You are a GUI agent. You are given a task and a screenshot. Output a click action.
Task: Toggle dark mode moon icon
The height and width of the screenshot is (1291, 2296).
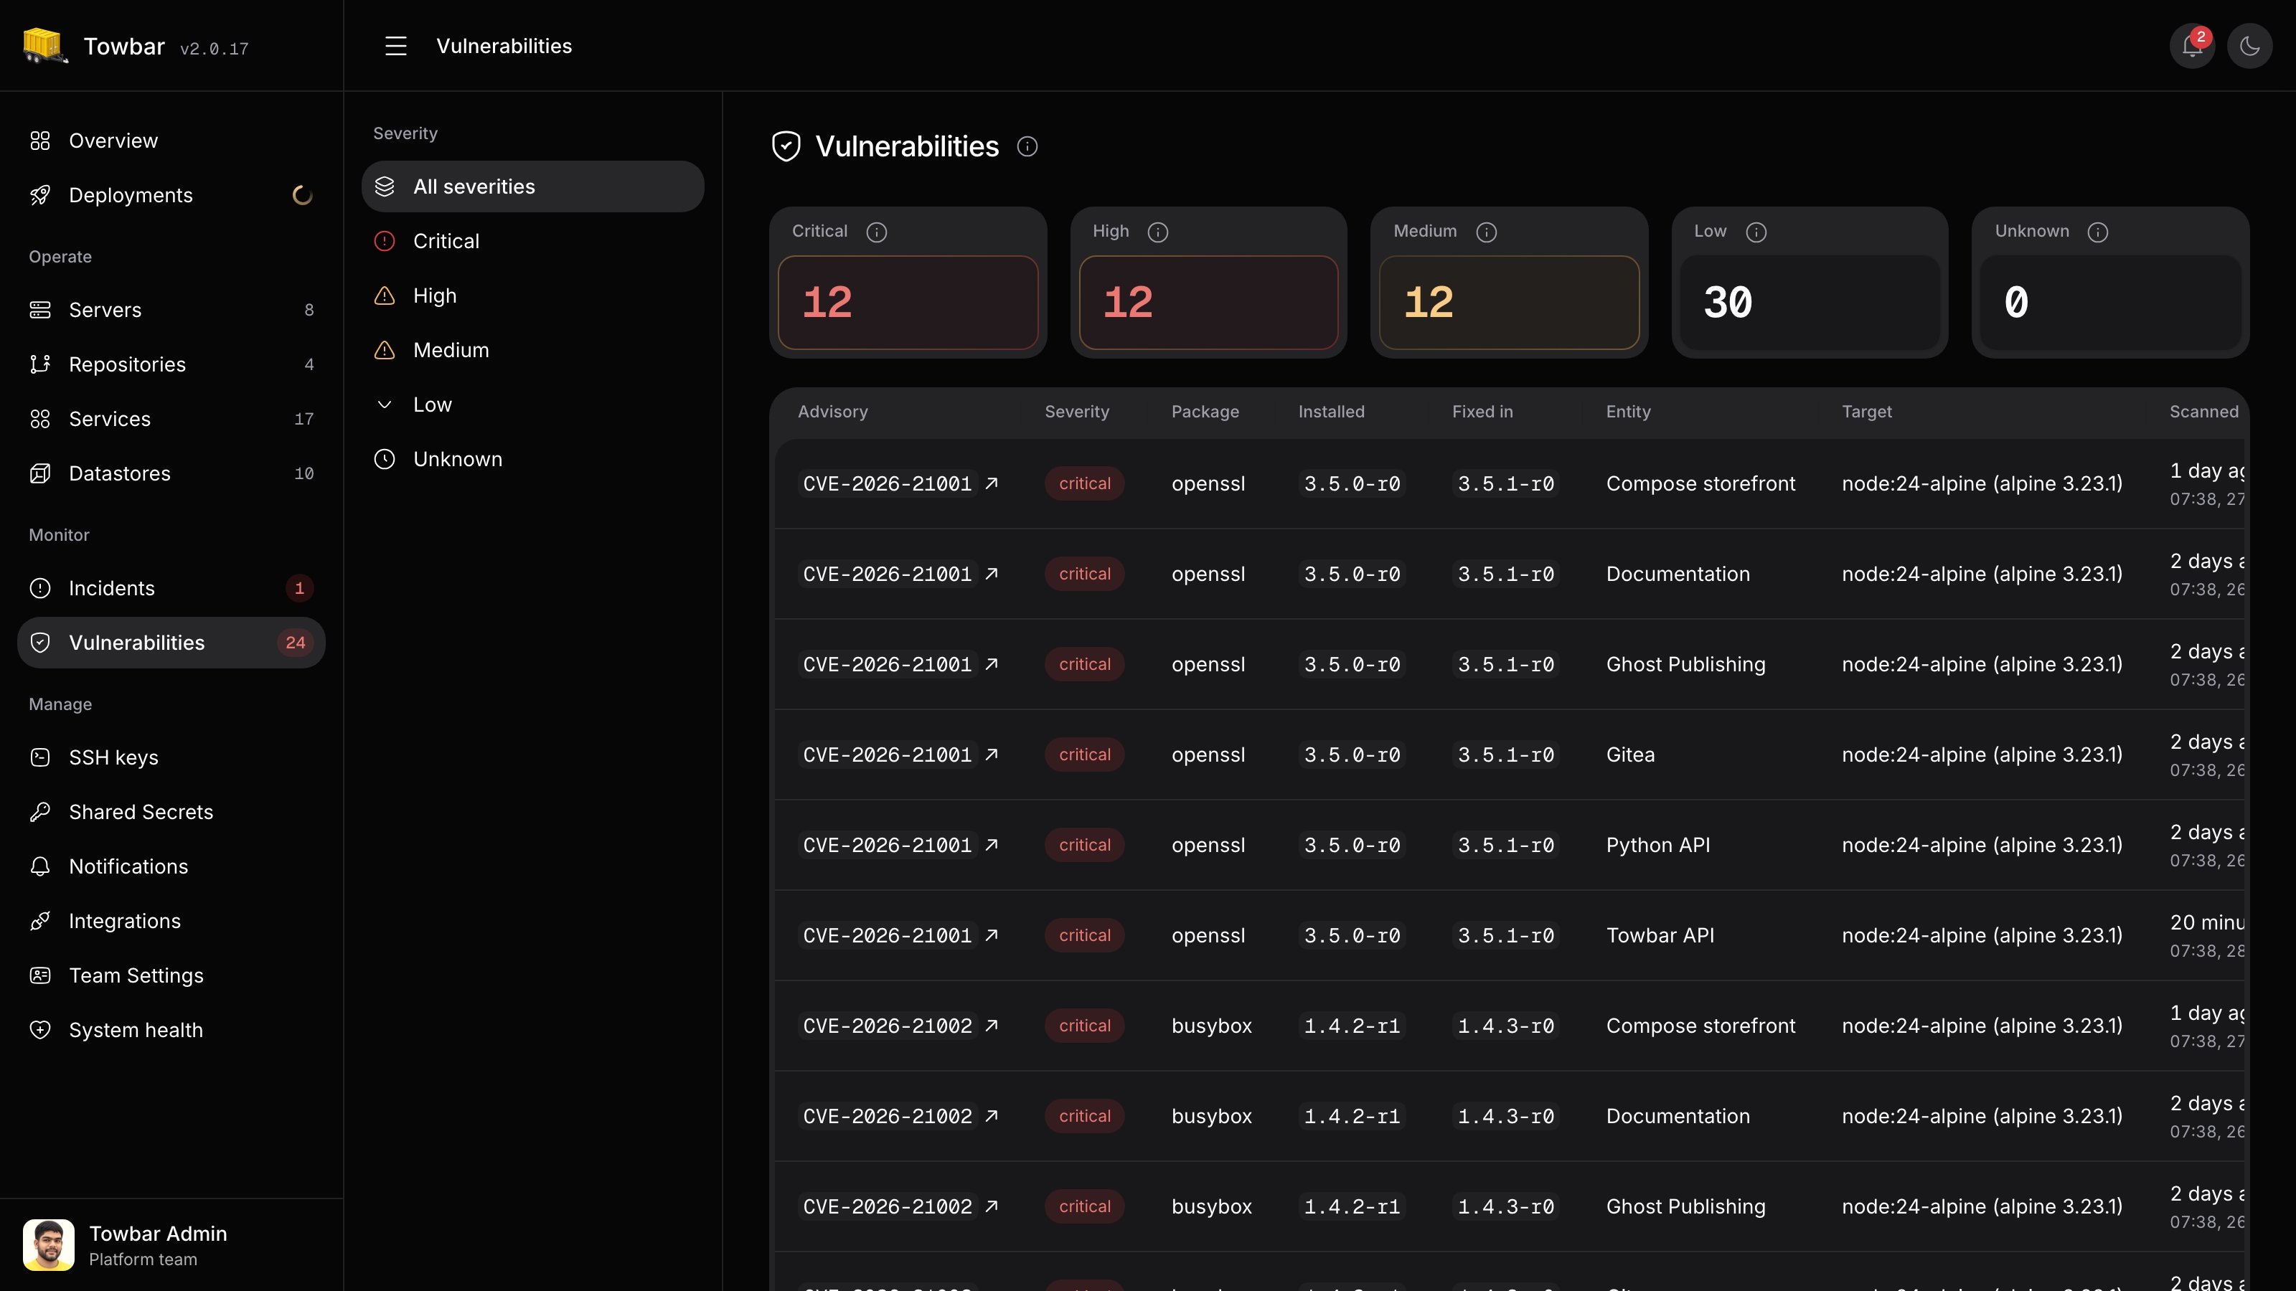(x=2249, y=47)
